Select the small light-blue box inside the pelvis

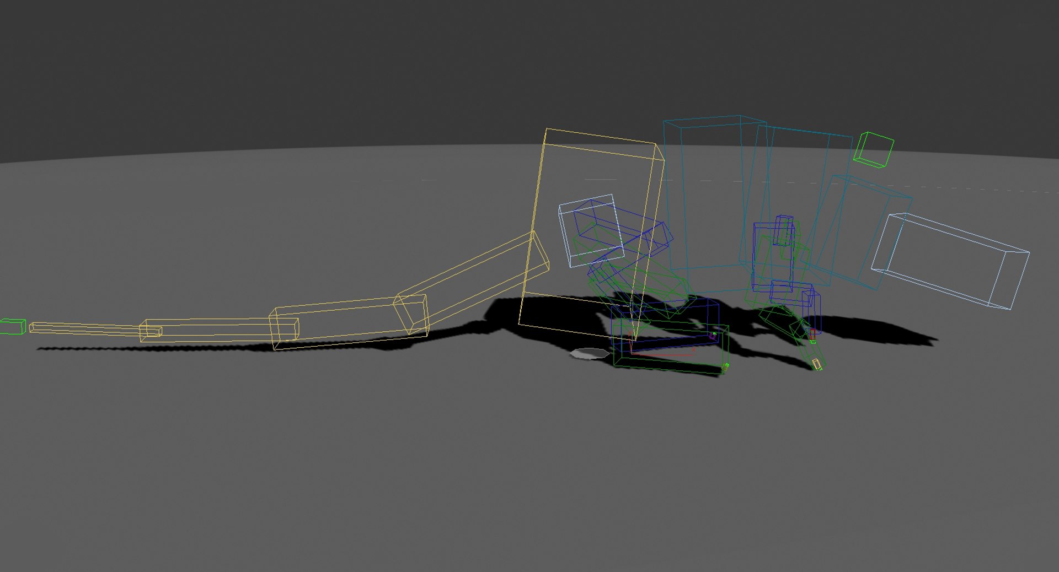coord(591,230)
